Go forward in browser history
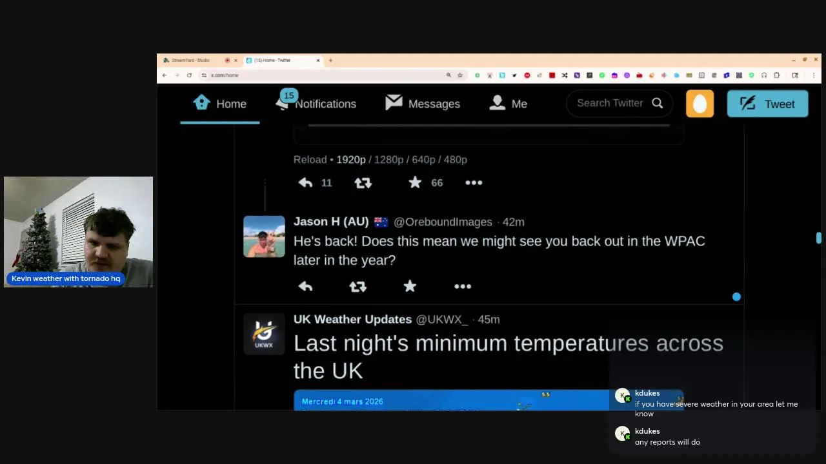This screenshot has width=826, height=464. 177,75
